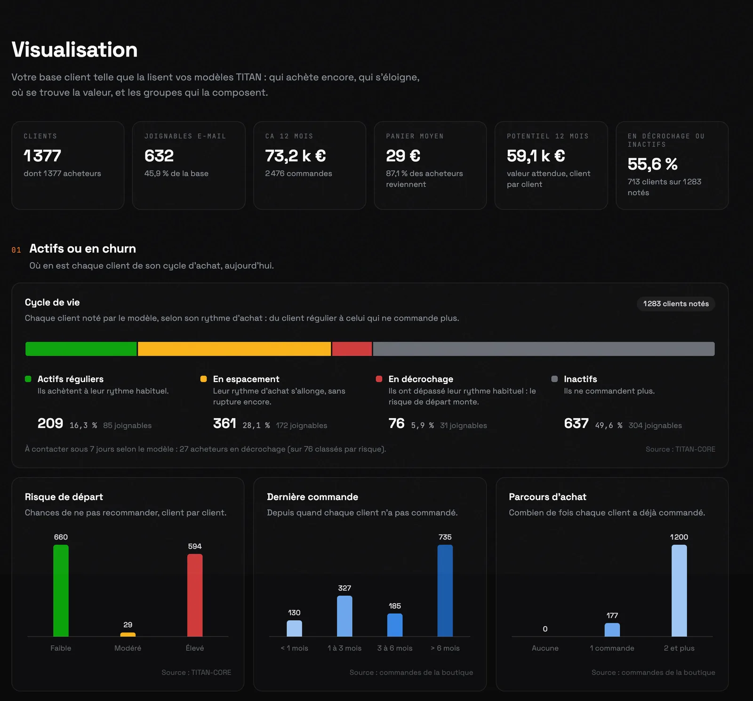Click the 'Dernière commande' chart title

coord(312,497)
